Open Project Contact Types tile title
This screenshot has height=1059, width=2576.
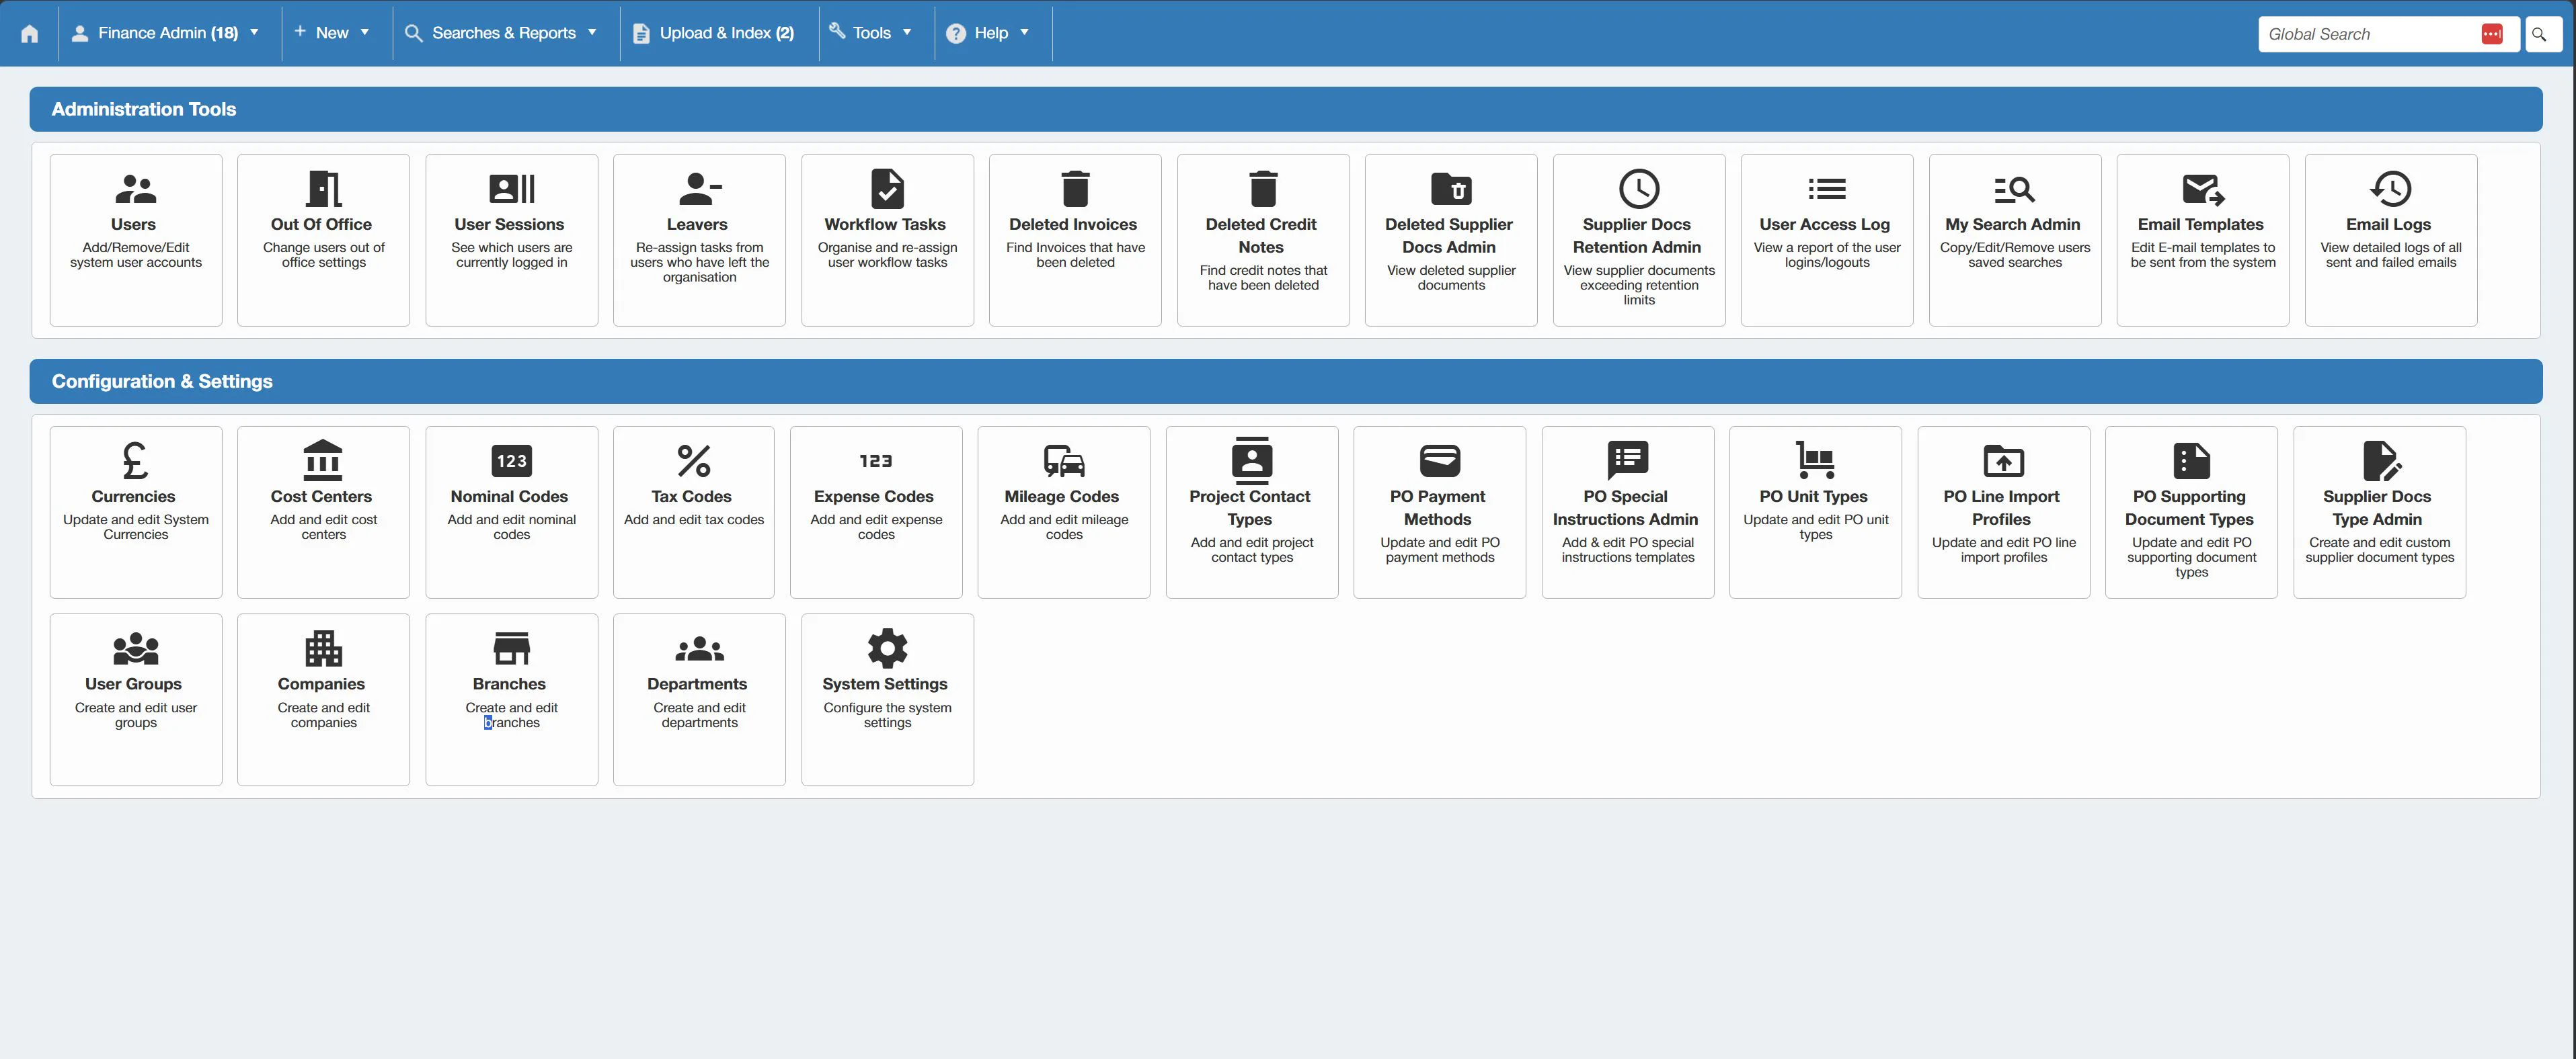(1250, 507)
